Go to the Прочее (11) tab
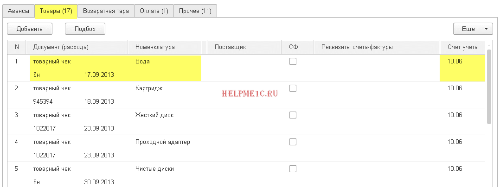The image size is (500, 187). (x=195, y=11)
